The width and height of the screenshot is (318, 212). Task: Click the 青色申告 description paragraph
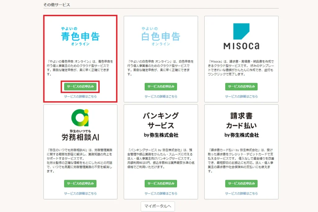pyautogui.click(x=80, y=68)
